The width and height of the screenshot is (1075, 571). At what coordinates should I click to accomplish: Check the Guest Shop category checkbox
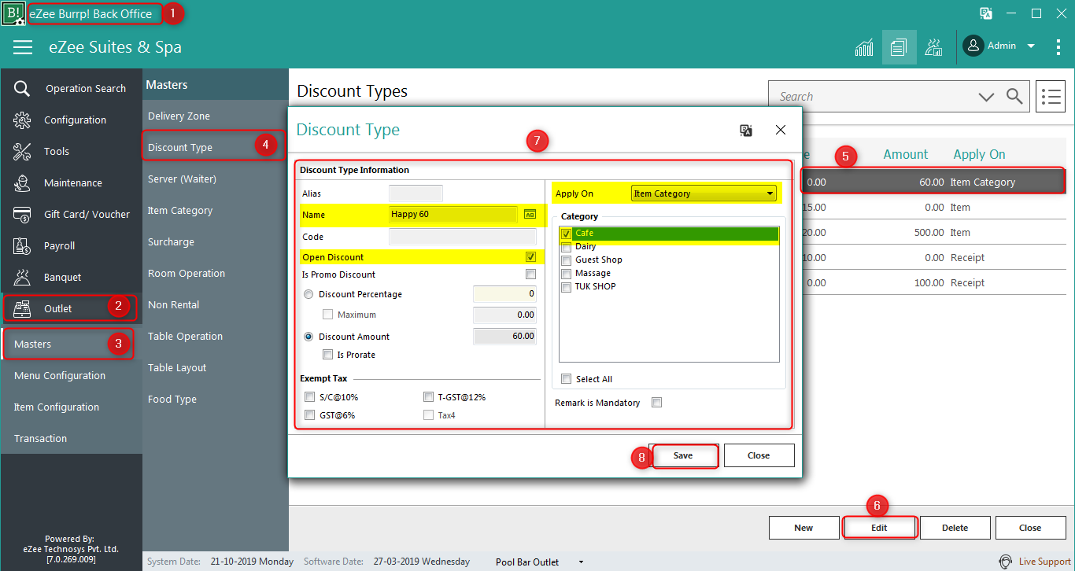click(x=566, y=260)
